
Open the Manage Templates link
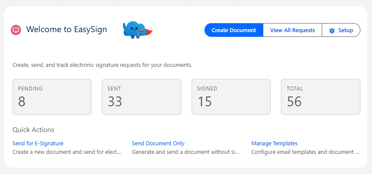coord(274,143)
